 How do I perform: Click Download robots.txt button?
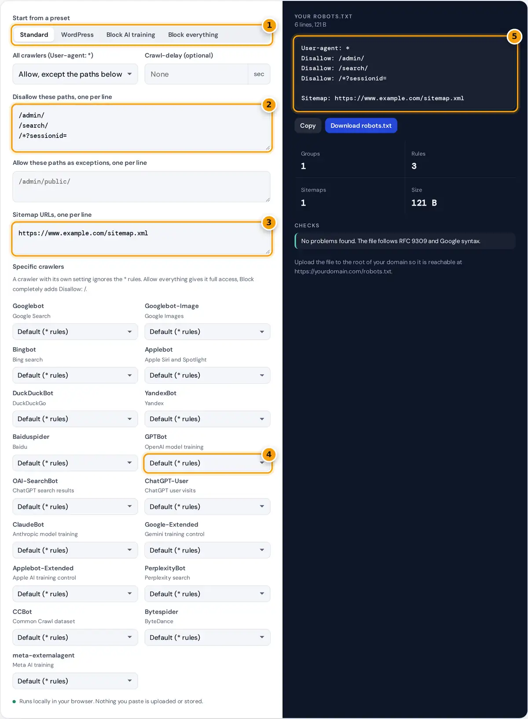361,126
